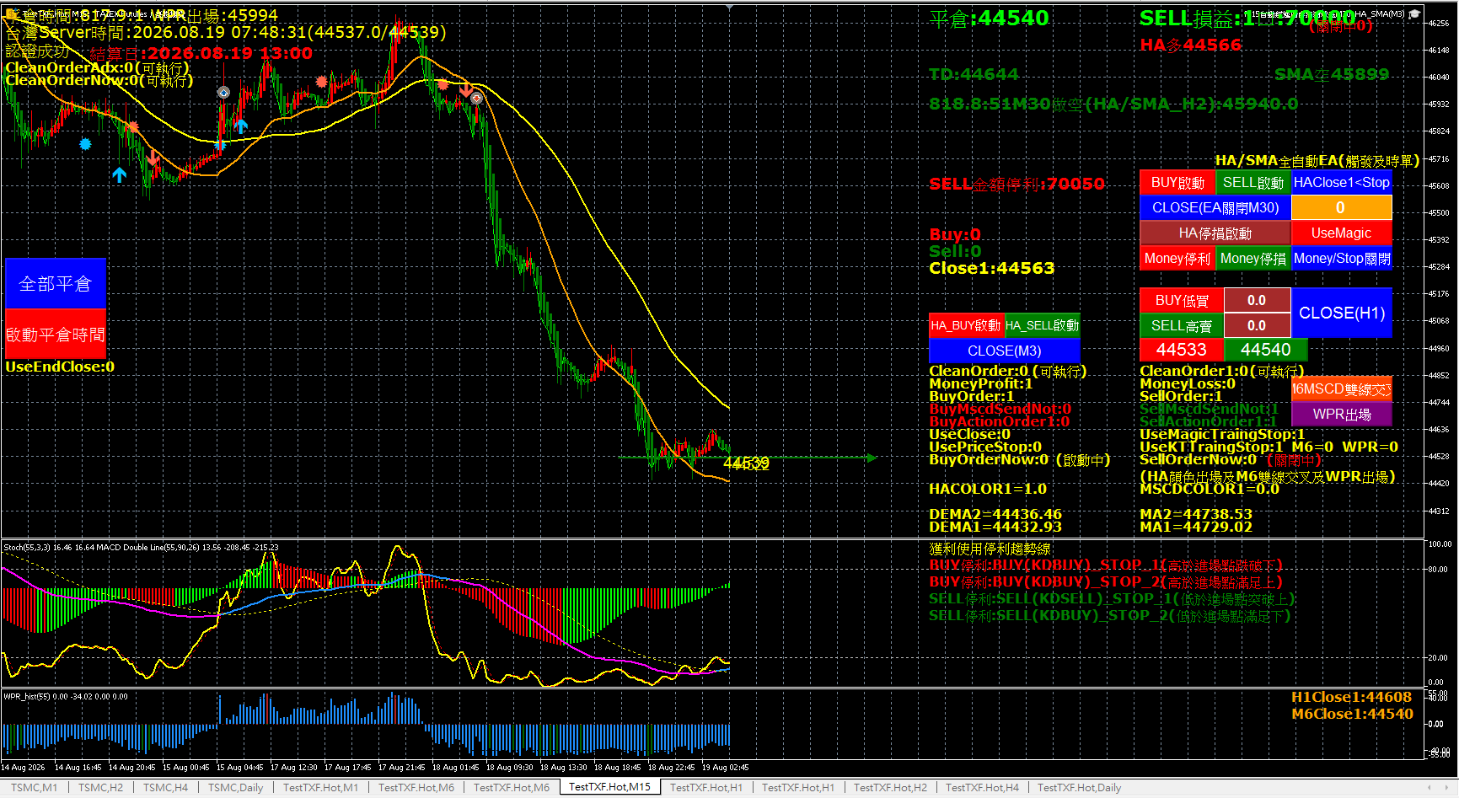Select the blue up arrow below the buy marker
The width and height of the screenshot is (1459, 798).
[241, 126]
